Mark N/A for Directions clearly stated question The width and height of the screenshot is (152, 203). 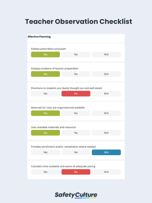106,93
